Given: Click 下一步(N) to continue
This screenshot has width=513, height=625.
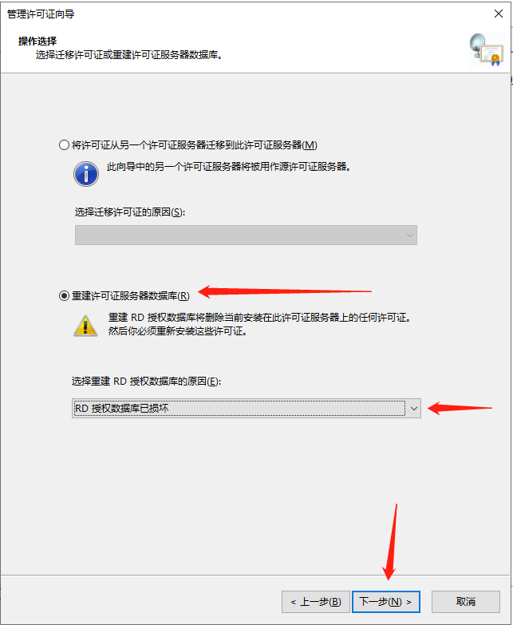Looking at the screenshot, I should tap(386, 602).
